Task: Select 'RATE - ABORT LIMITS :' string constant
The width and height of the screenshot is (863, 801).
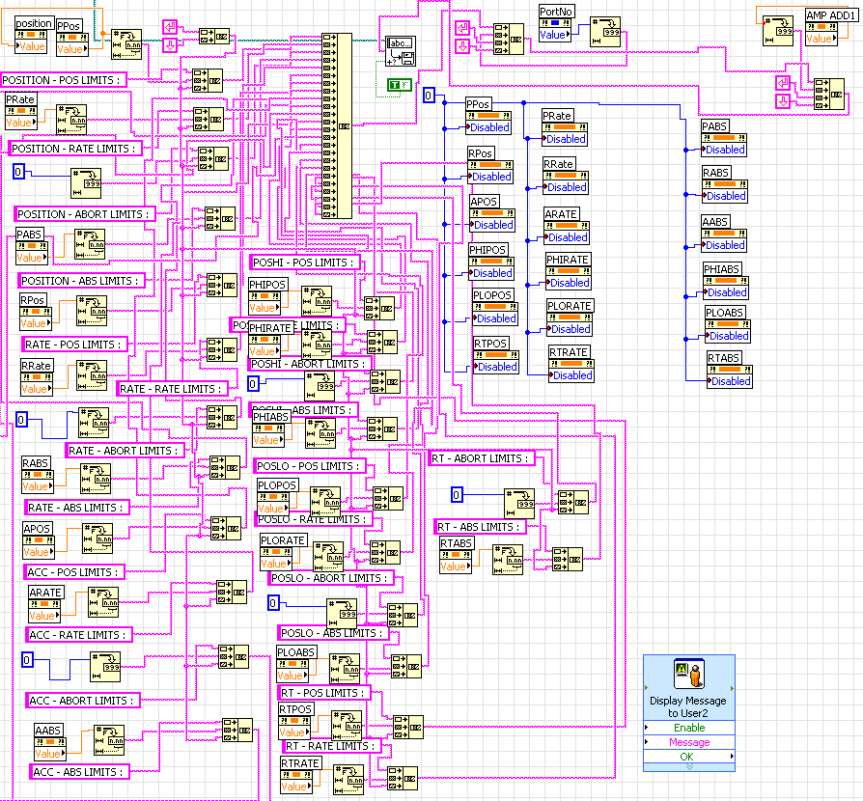Action: point(125,451)
